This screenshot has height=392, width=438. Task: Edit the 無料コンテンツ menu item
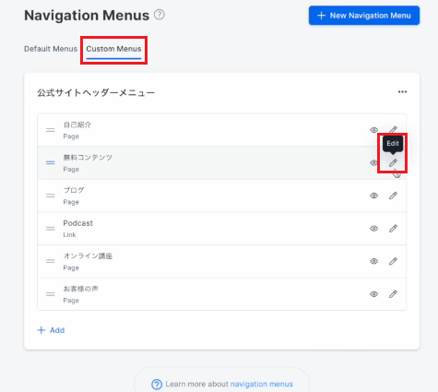(x=393, y=162)
